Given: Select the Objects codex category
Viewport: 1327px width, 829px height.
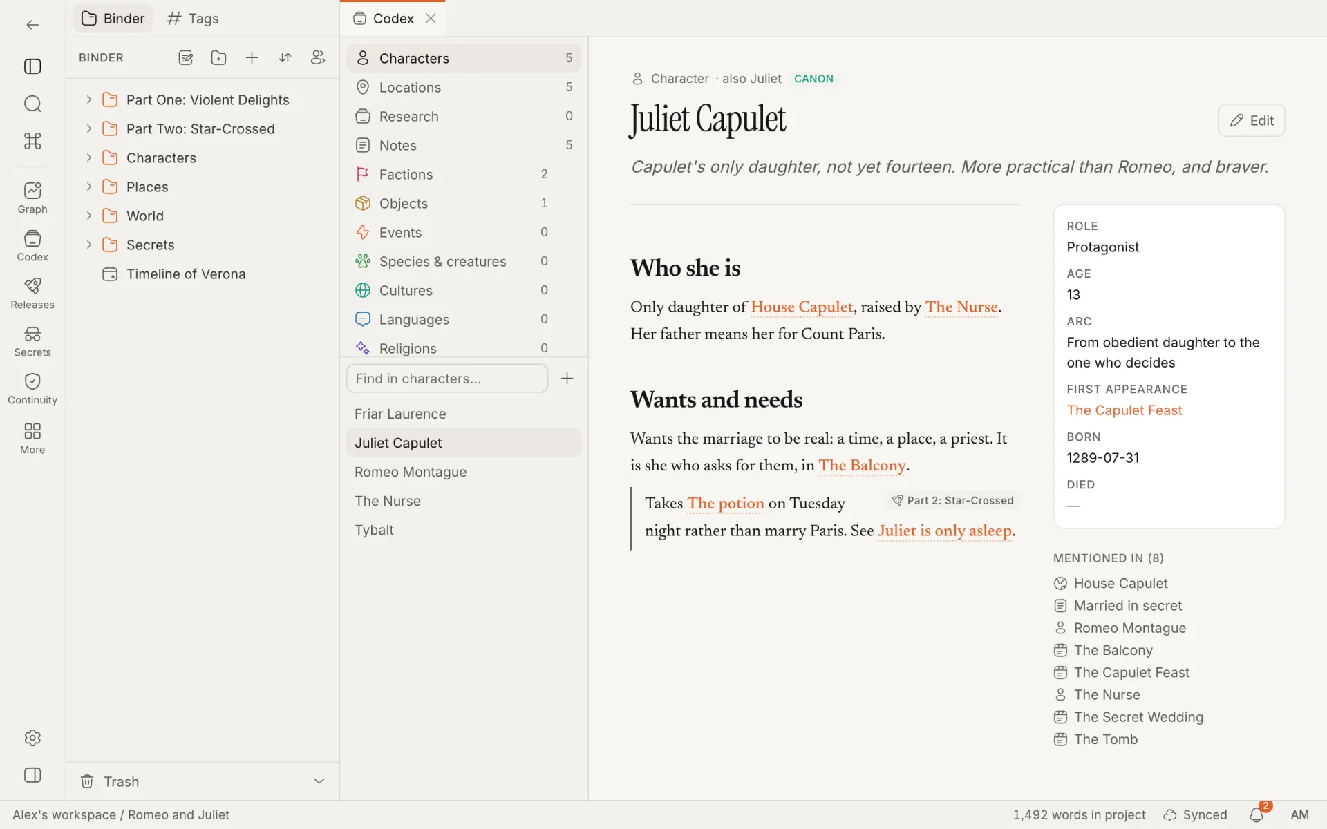Looking at the screenshot, I should click(464, 203).
